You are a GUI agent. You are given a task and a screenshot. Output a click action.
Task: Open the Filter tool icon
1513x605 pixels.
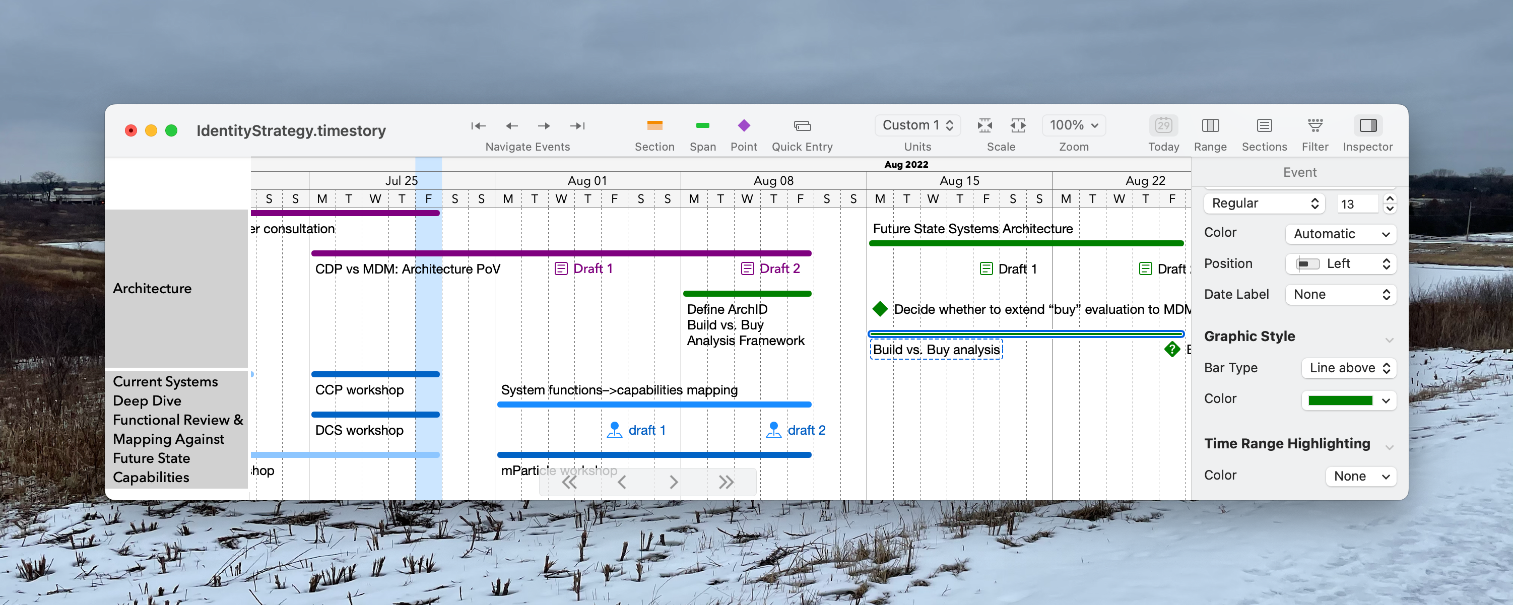[1315, 126]
